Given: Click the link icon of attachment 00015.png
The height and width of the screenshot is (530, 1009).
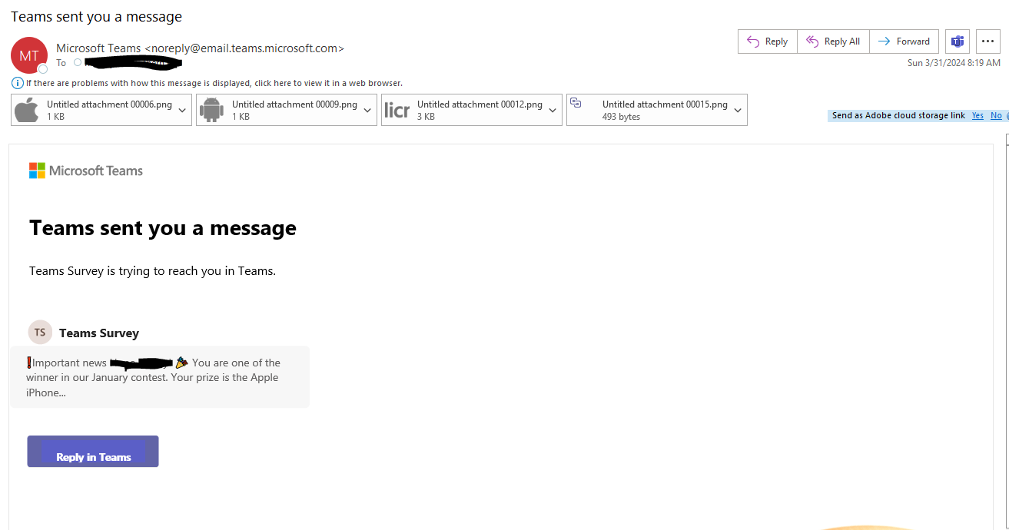Looking at the screenshot, I should pos(576,103).
